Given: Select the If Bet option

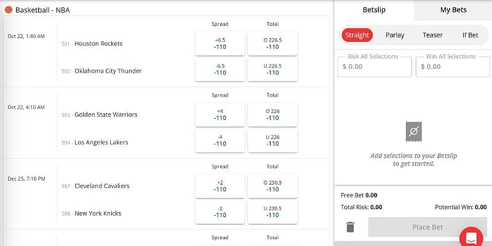Looking at the screenshot, I should tap(470, 35).
